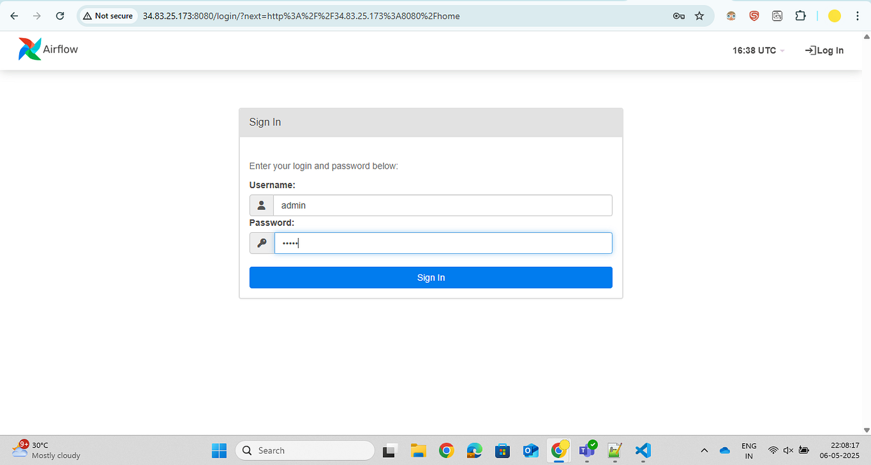Click the person icon beside the Username field

pos(261,205)
